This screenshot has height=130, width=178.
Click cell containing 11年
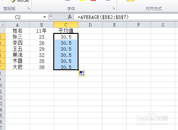click(42, 31)
